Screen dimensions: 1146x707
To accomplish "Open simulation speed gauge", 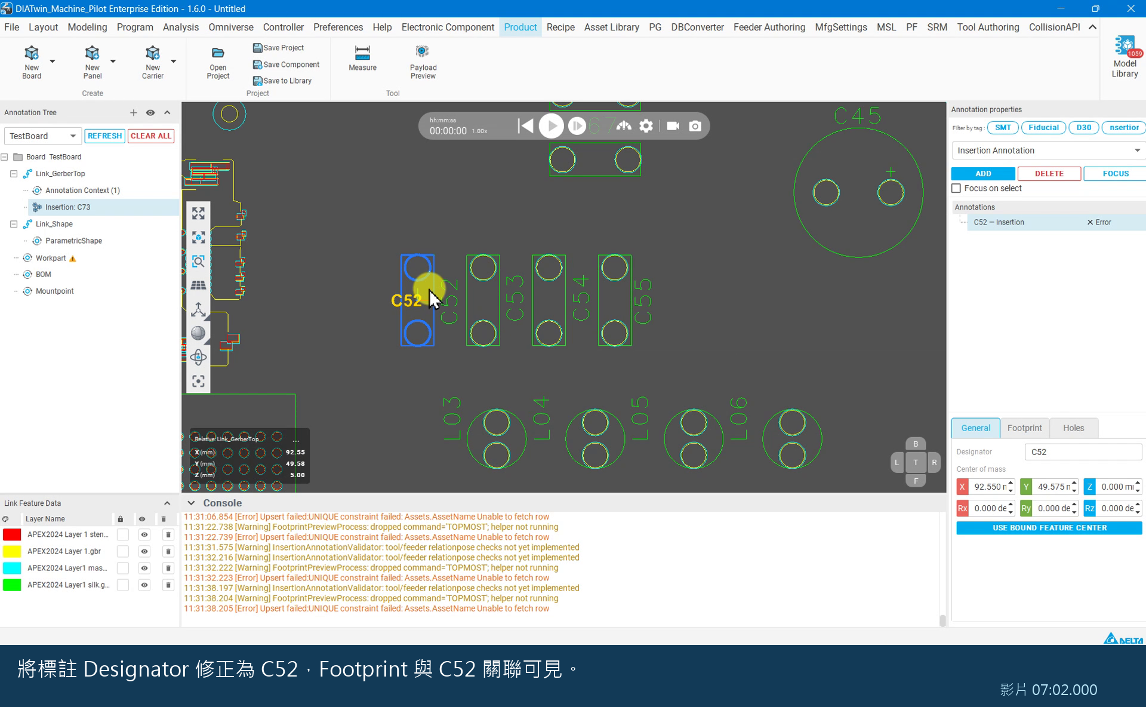I will (624, 126).
